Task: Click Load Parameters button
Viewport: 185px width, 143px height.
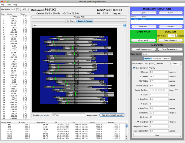Action: 144,49
